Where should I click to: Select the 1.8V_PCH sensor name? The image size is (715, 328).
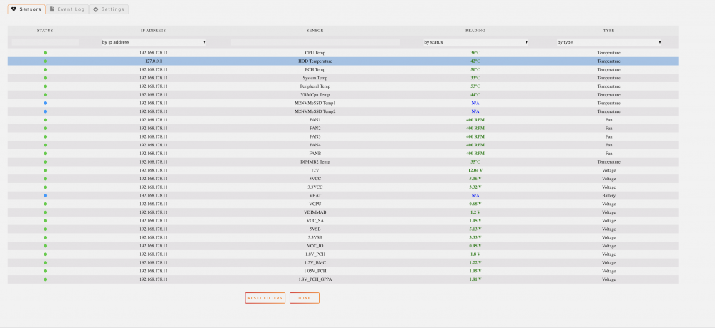click(315, 254)
